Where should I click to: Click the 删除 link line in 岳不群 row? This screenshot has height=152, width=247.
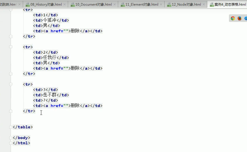[x=68, y=106]
